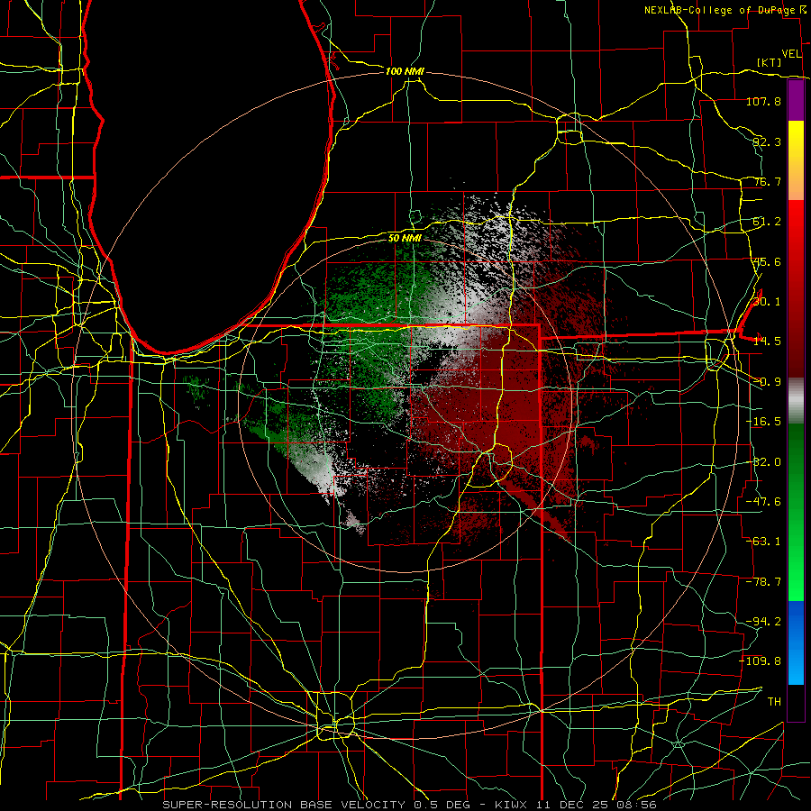Viewport: 811px width, 811px height.
Task: Select the -16.5 velocity scale value
Action: [x=763, y=422]
